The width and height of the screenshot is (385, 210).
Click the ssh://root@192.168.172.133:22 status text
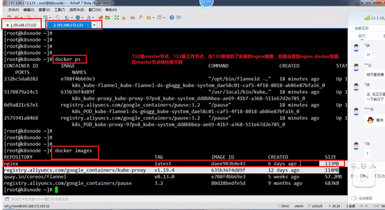pyautogui.click(x=27, y=206)
